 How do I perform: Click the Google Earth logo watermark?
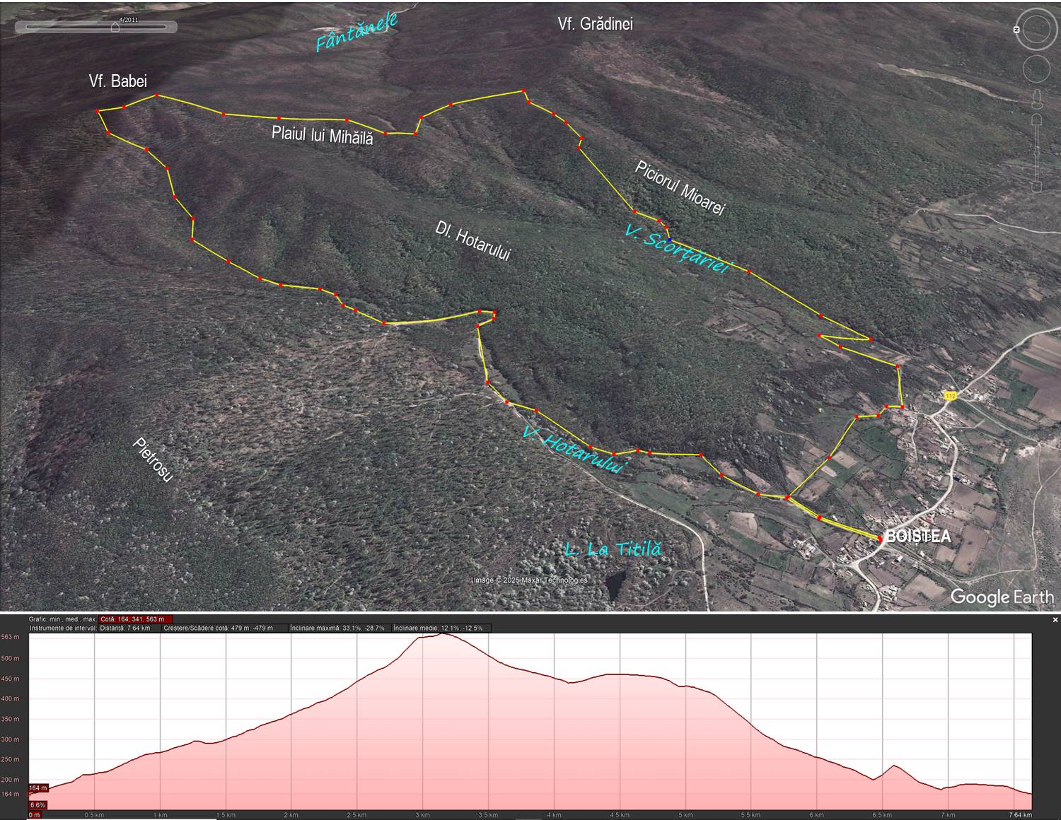[x=1002, y=597]
